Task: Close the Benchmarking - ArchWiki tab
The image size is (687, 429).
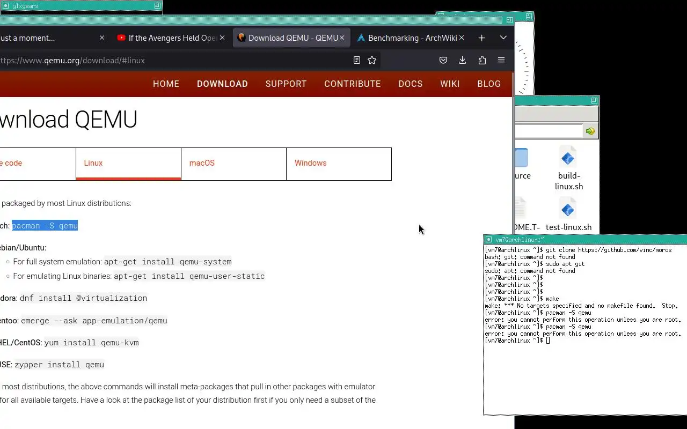Action: pyautogui.click(x=462, y=38)
